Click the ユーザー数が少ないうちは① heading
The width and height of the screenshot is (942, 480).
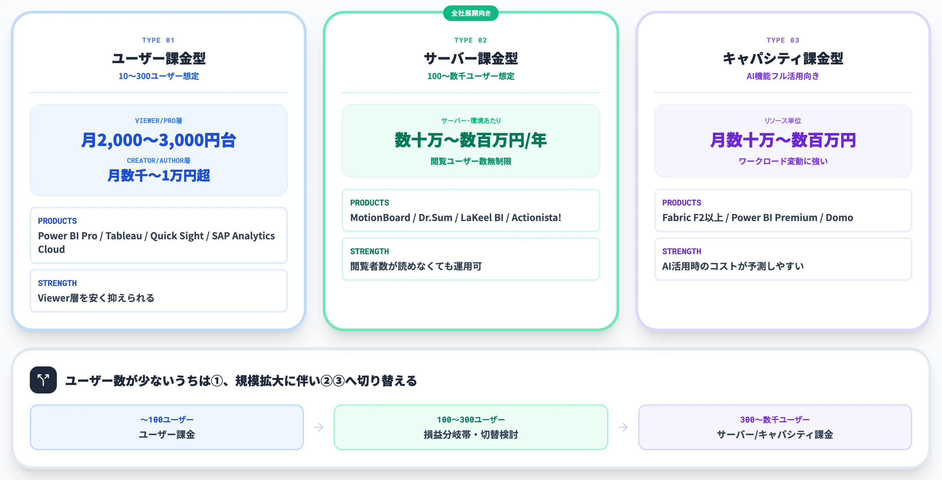[241, 381]
